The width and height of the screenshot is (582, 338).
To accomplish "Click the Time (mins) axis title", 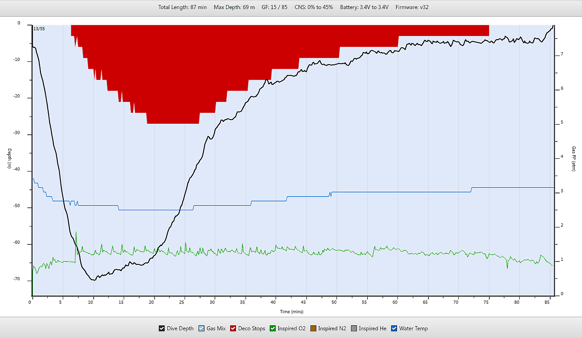I will coord(291,312).
